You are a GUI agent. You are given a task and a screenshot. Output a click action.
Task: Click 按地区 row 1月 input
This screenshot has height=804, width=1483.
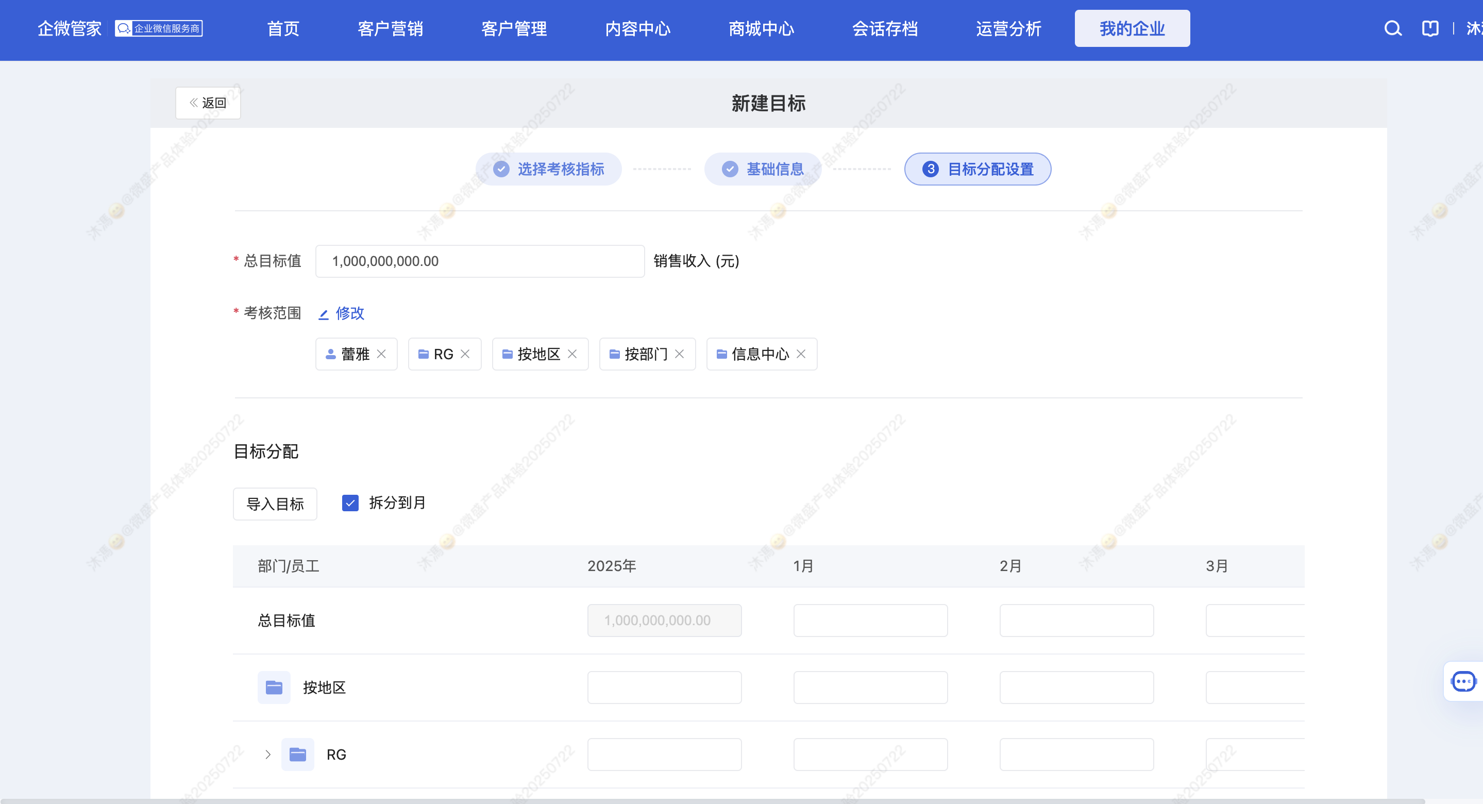coord(870,688)
